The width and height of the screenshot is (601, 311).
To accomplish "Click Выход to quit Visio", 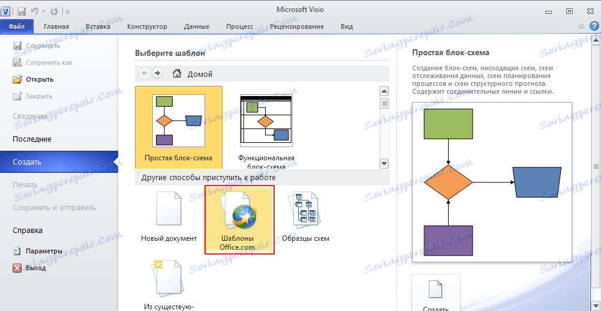I will point(29,268).
